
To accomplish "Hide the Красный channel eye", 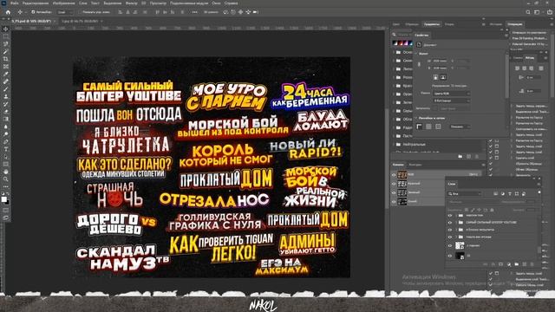I will [x=394, y=184].
